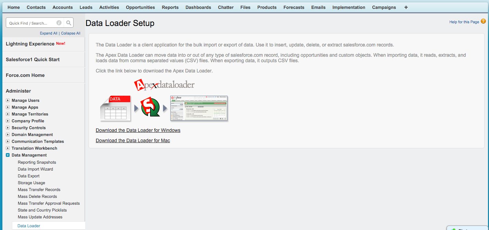Expand the Domain Management section
This screenshot has height=230, width=489.
8,135
